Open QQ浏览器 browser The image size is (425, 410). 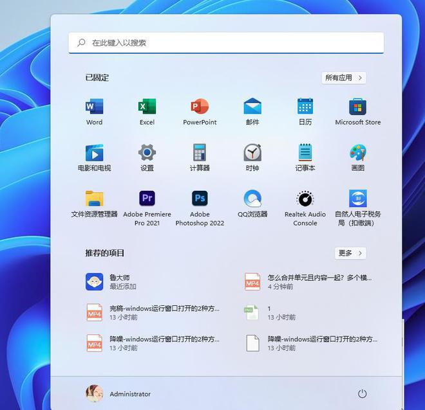pyautogui.click(x=252, y=203)
